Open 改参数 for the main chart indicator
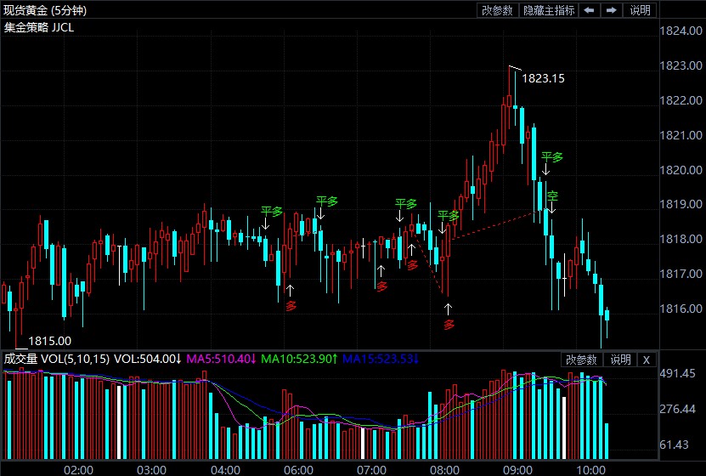 [497, 10]
